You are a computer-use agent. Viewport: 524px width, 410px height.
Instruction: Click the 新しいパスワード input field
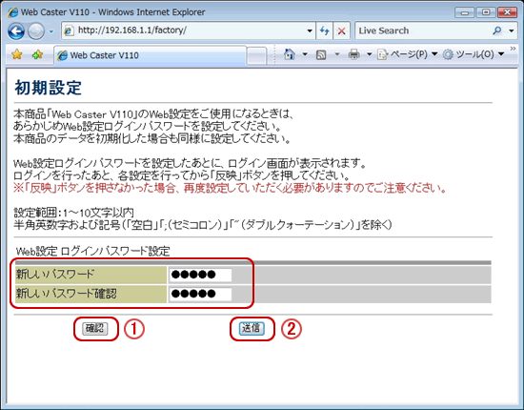point(200,275)
